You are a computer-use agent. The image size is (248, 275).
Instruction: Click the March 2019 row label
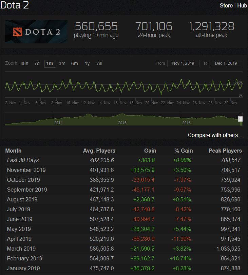pos(21,249)
